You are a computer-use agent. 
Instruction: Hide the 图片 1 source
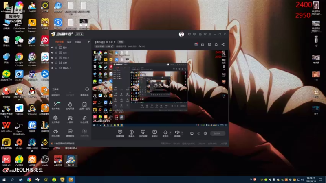(52, 48)
